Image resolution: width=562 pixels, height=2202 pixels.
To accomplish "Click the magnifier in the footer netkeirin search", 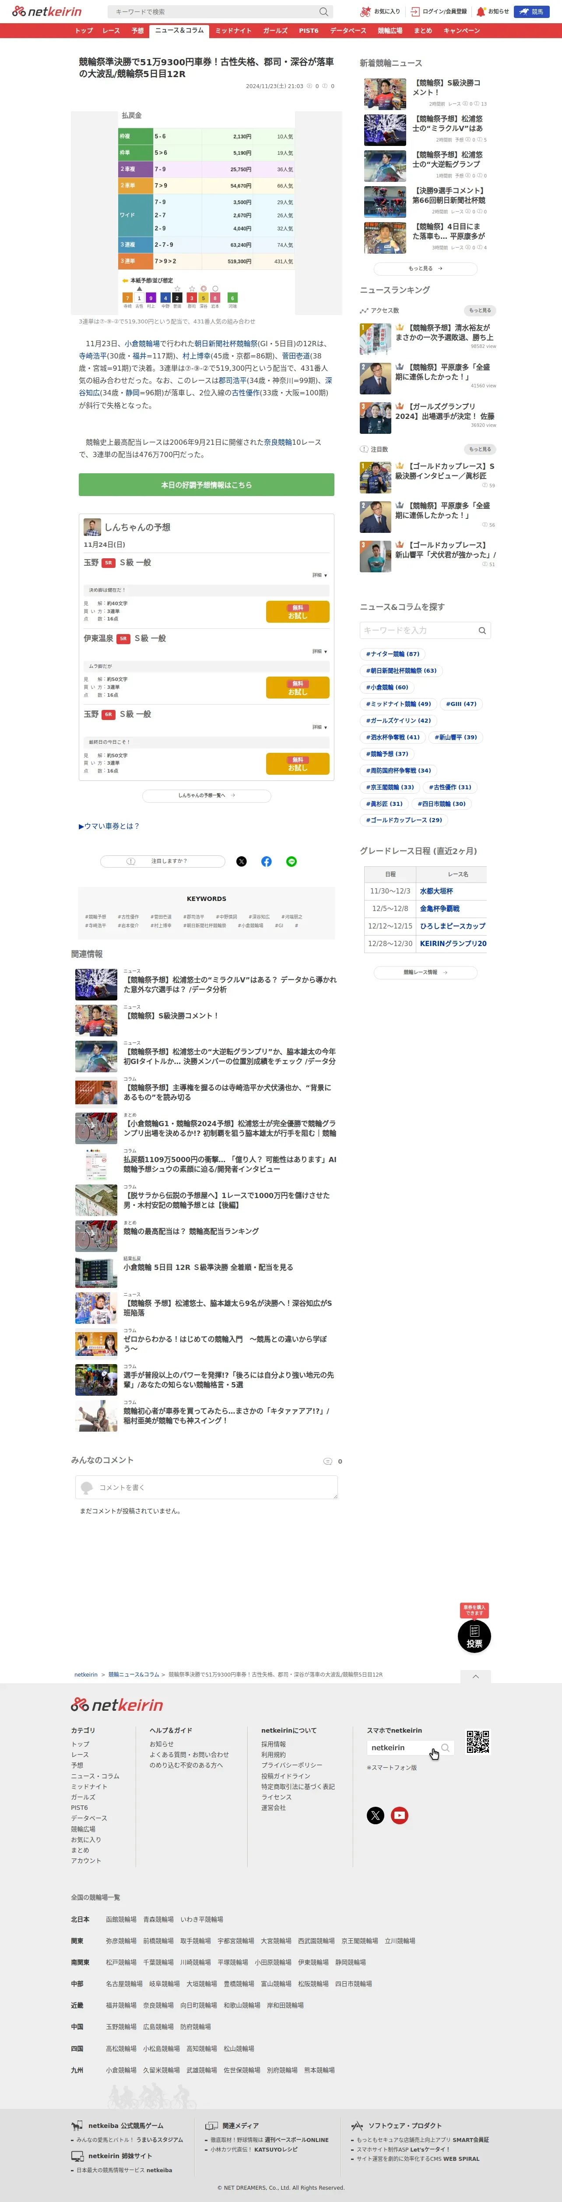I will (x=445, y=1747).
